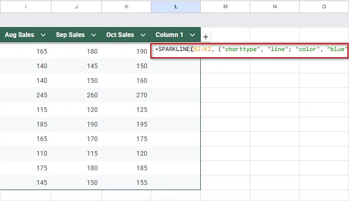The image size is (349, 201).
Task: Select Oct Sales cell with value 270
Action: pyautogui.click(x=126, y=95)
